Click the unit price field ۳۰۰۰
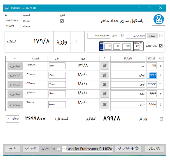Image resolution: width=170 pixels, height=162 pixels. coord(57,84)
